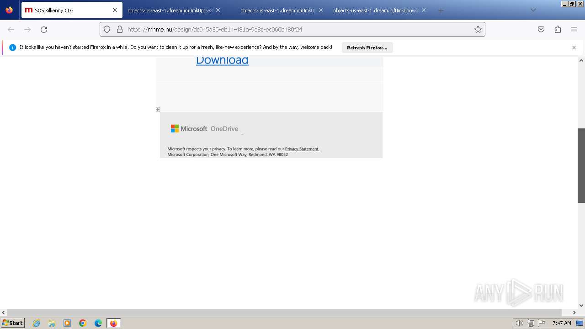Close the fourth browser tab
Screen dimensions: 585x329
424,10
